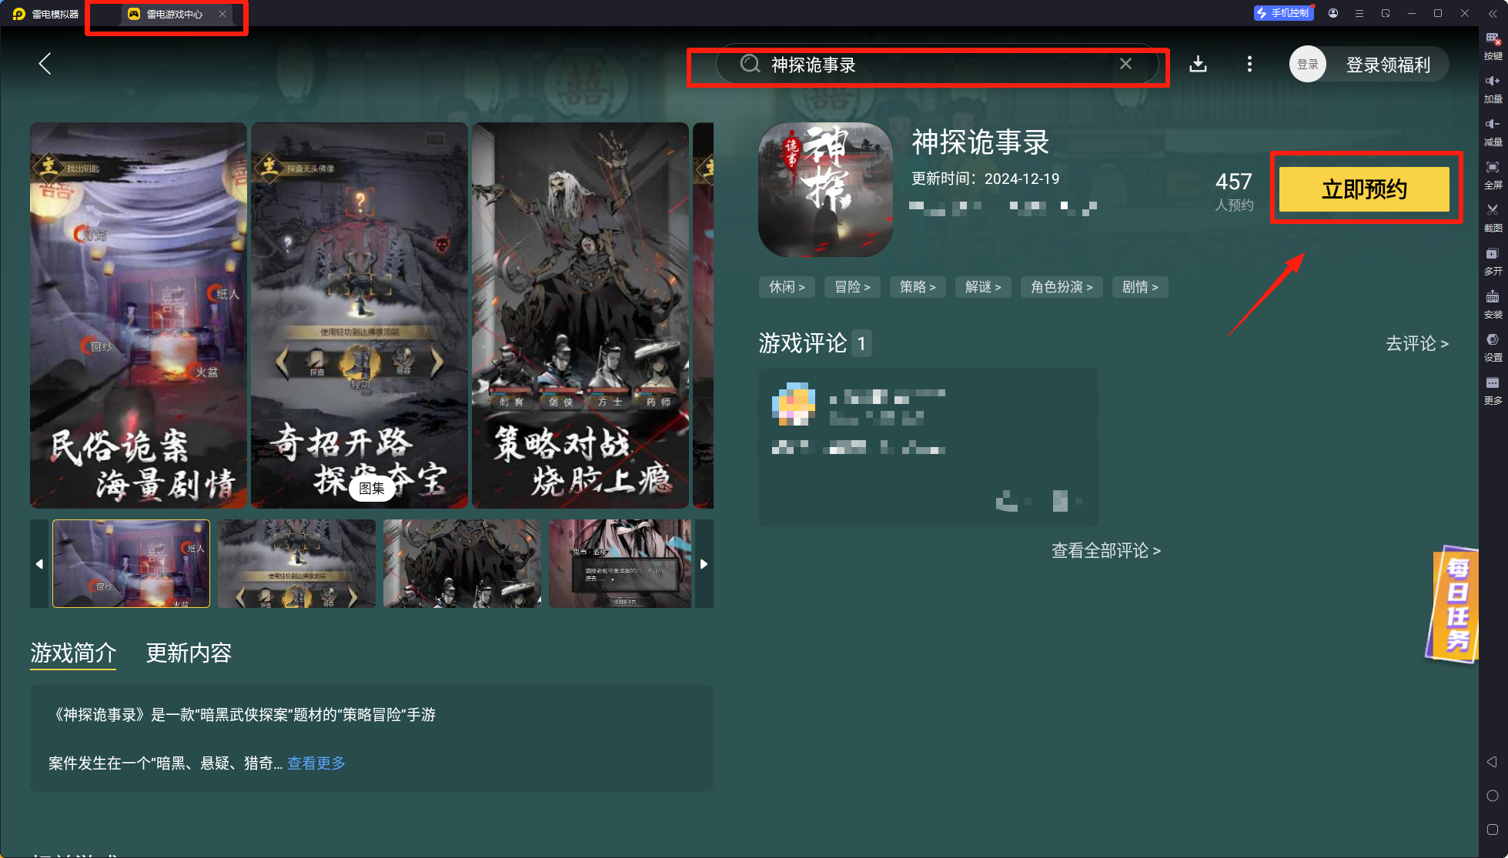Select first highlighted strip thumbnail
This screenshot has width=1508, height=858.
(131, 564)
